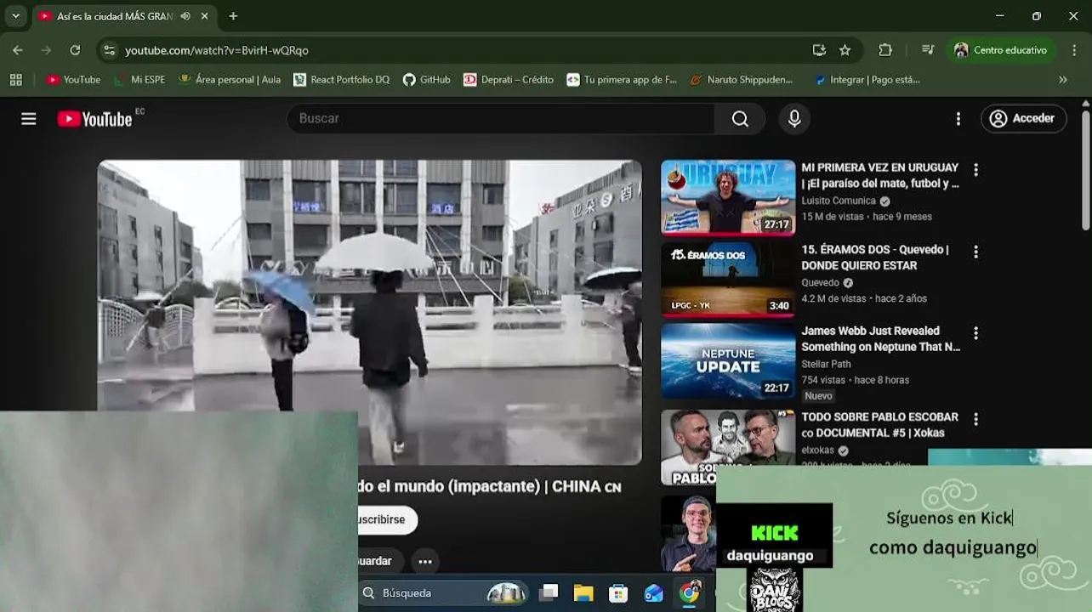Click the Windows Búsqueda search box
Screen dimensions: 1092x612
[x=442, y=592]
